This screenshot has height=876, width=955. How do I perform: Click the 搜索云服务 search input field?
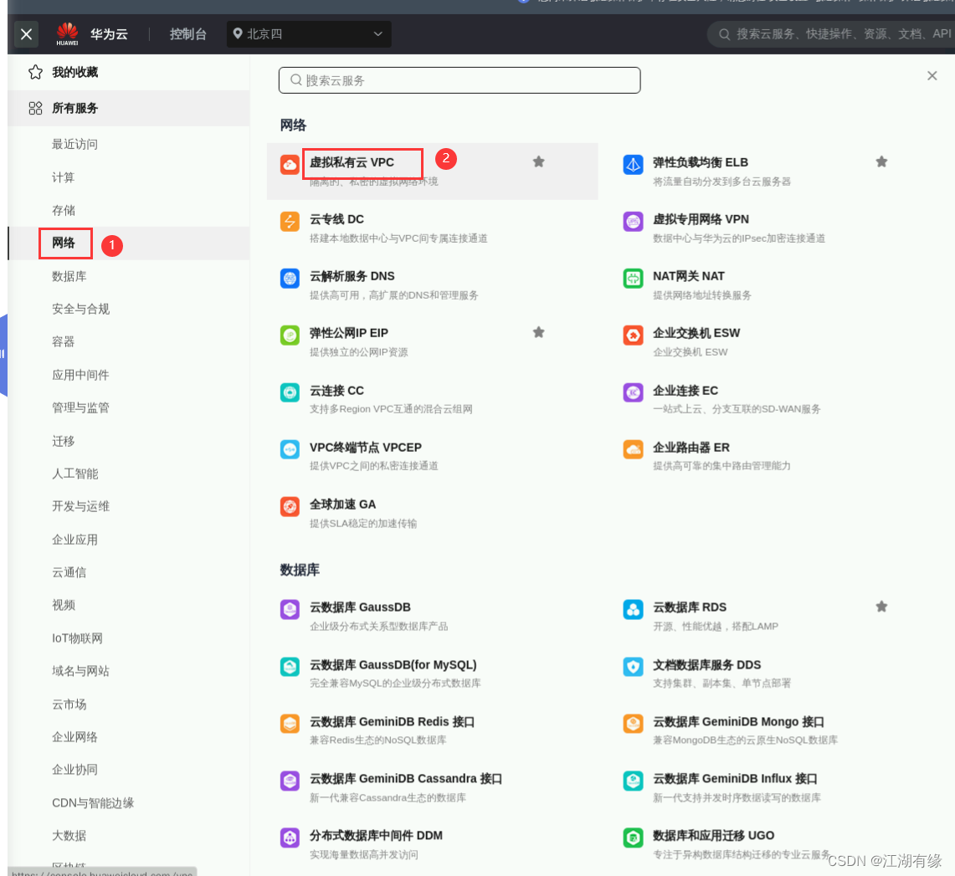pyautogui.click(x=460, y=79)
